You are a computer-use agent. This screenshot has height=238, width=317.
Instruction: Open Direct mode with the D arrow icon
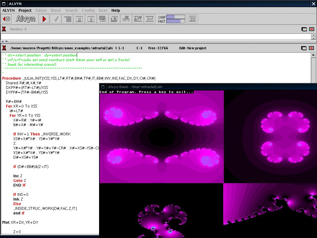tap(7, 19)
